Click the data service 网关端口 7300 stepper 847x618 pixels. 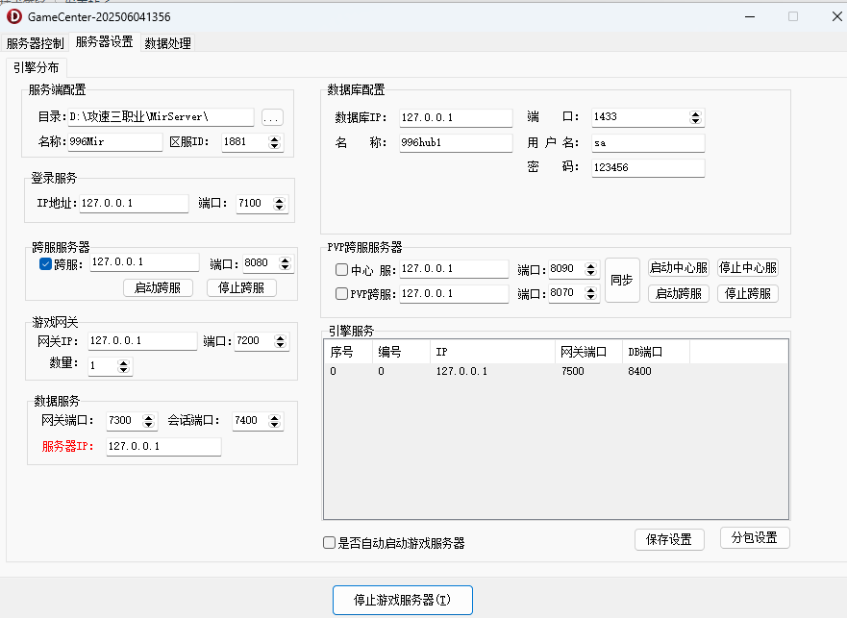point(149,421)
